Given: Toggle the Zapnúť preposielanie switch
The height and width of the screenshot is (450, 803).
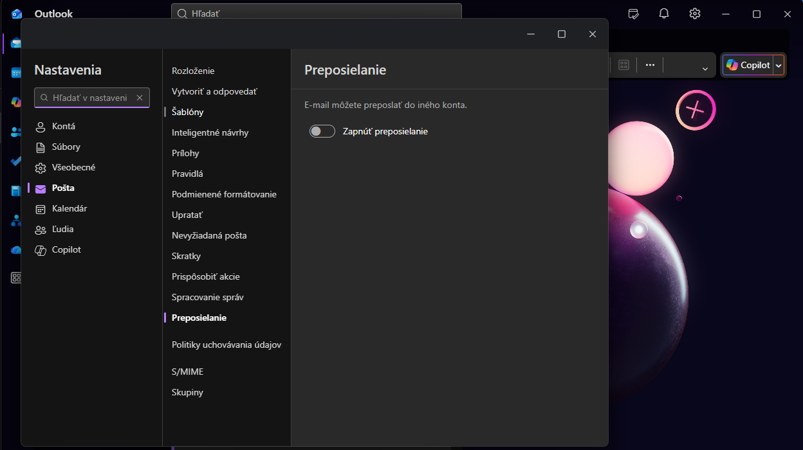Looking at the screenshot, I should coord(322,131).
